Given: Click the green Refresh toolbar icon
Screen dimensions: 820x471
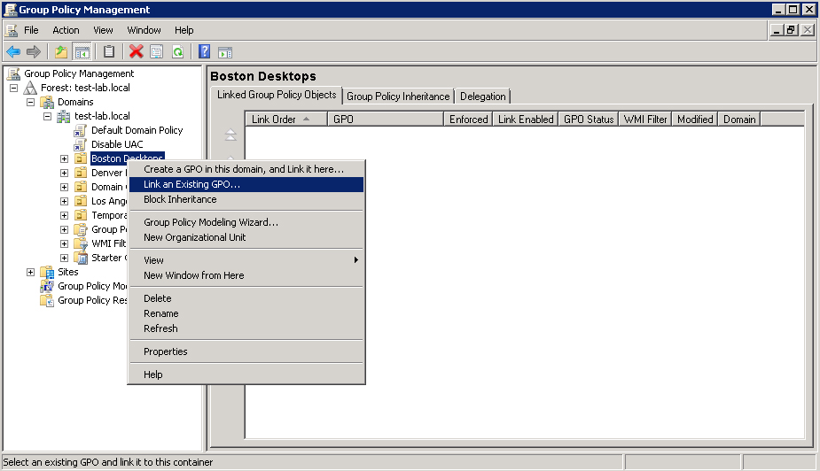Looking at the screenshot, I should point(177,51).
